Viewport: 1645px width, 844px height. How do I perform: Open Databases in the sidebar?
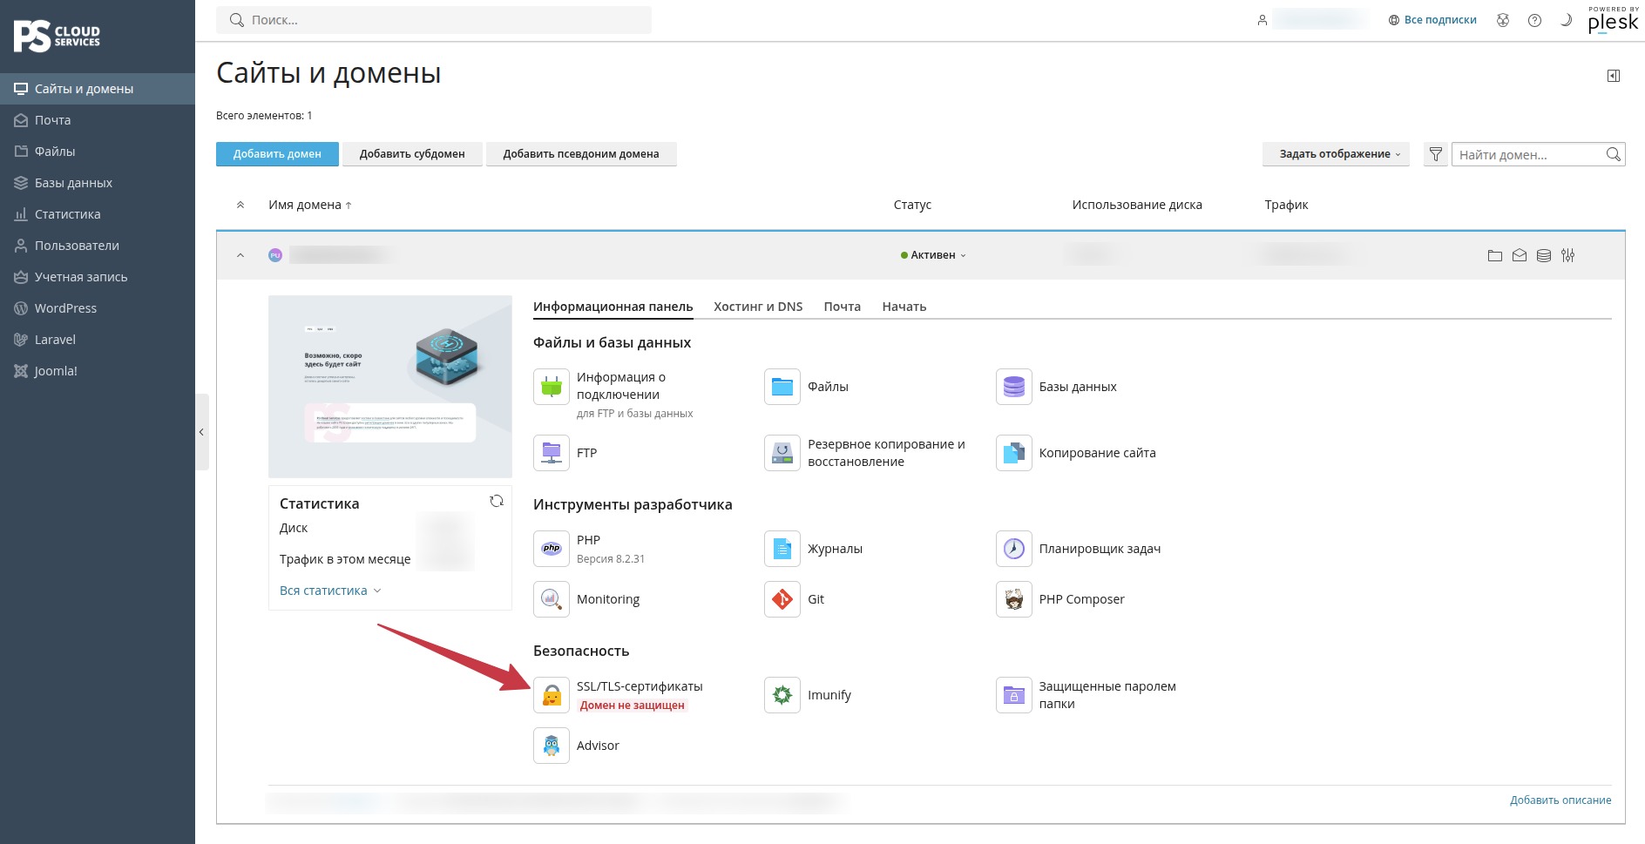click(98, 183)
